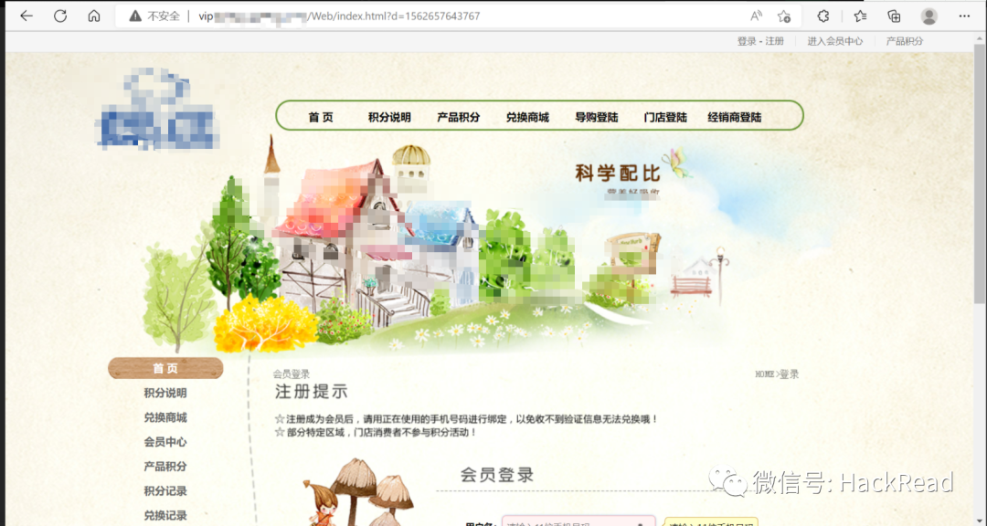Select 首 页 in the green navigation bar

(321, 117)
